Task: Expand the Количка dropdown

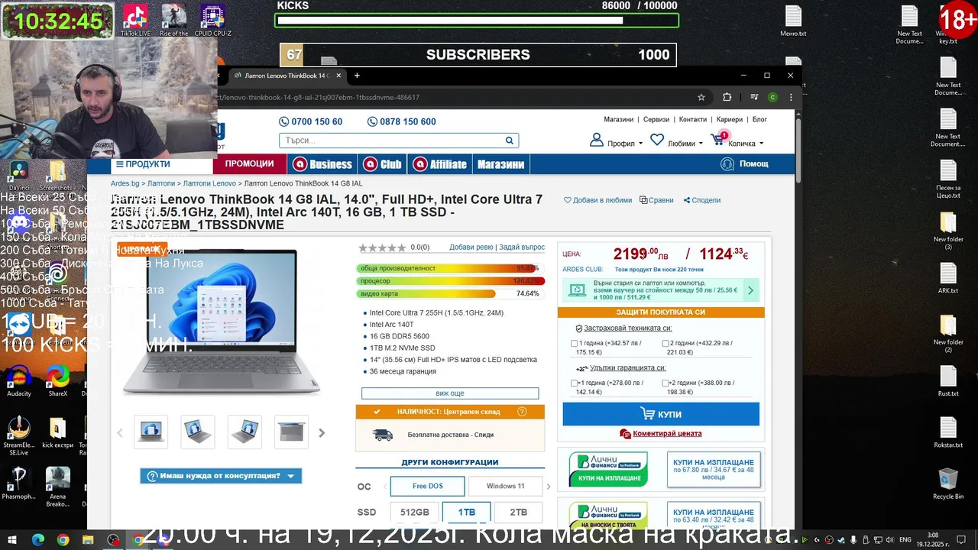Action: [x=760, y=144]
